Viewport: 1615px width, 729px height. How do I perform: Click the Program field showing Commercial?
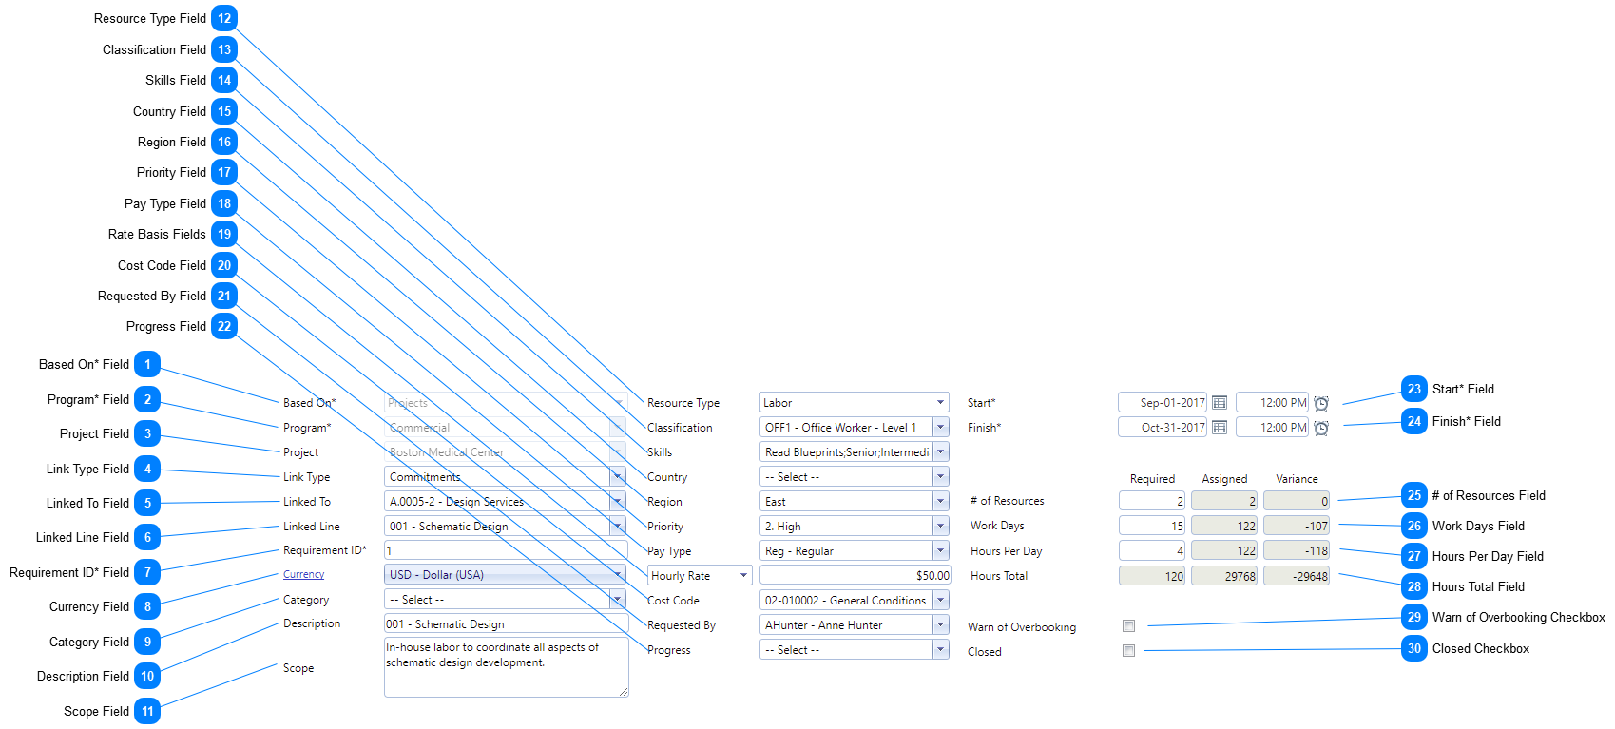tap(506, 427)
